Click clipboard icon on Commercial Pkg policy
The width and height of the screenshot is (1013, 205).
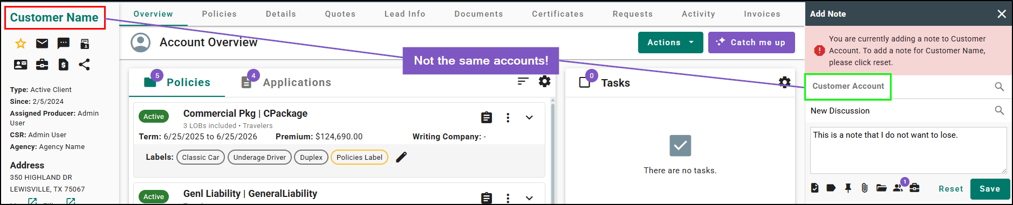point(487,117)
